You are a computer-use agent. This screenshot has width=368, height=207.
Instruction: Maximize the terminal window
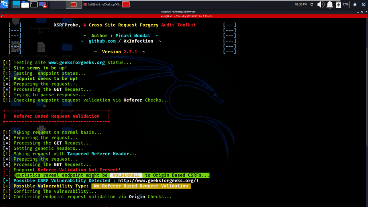pyautogui.click(x=362, y=11)
